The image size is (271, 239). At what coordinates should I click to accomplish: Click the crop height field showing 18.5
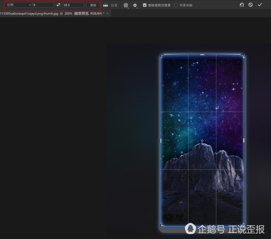73,5
